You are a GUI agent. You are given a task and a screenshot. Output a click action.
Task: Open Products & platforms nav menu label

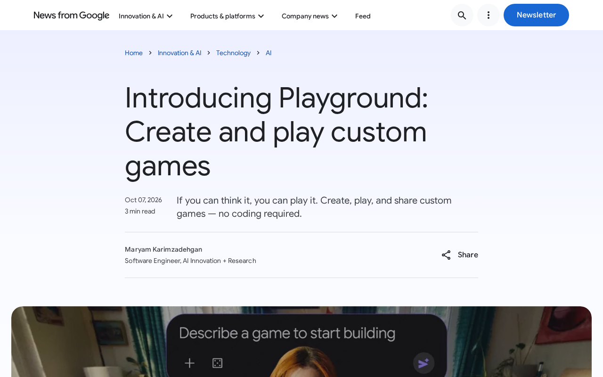pyautogui.click(x=223, y=16)
